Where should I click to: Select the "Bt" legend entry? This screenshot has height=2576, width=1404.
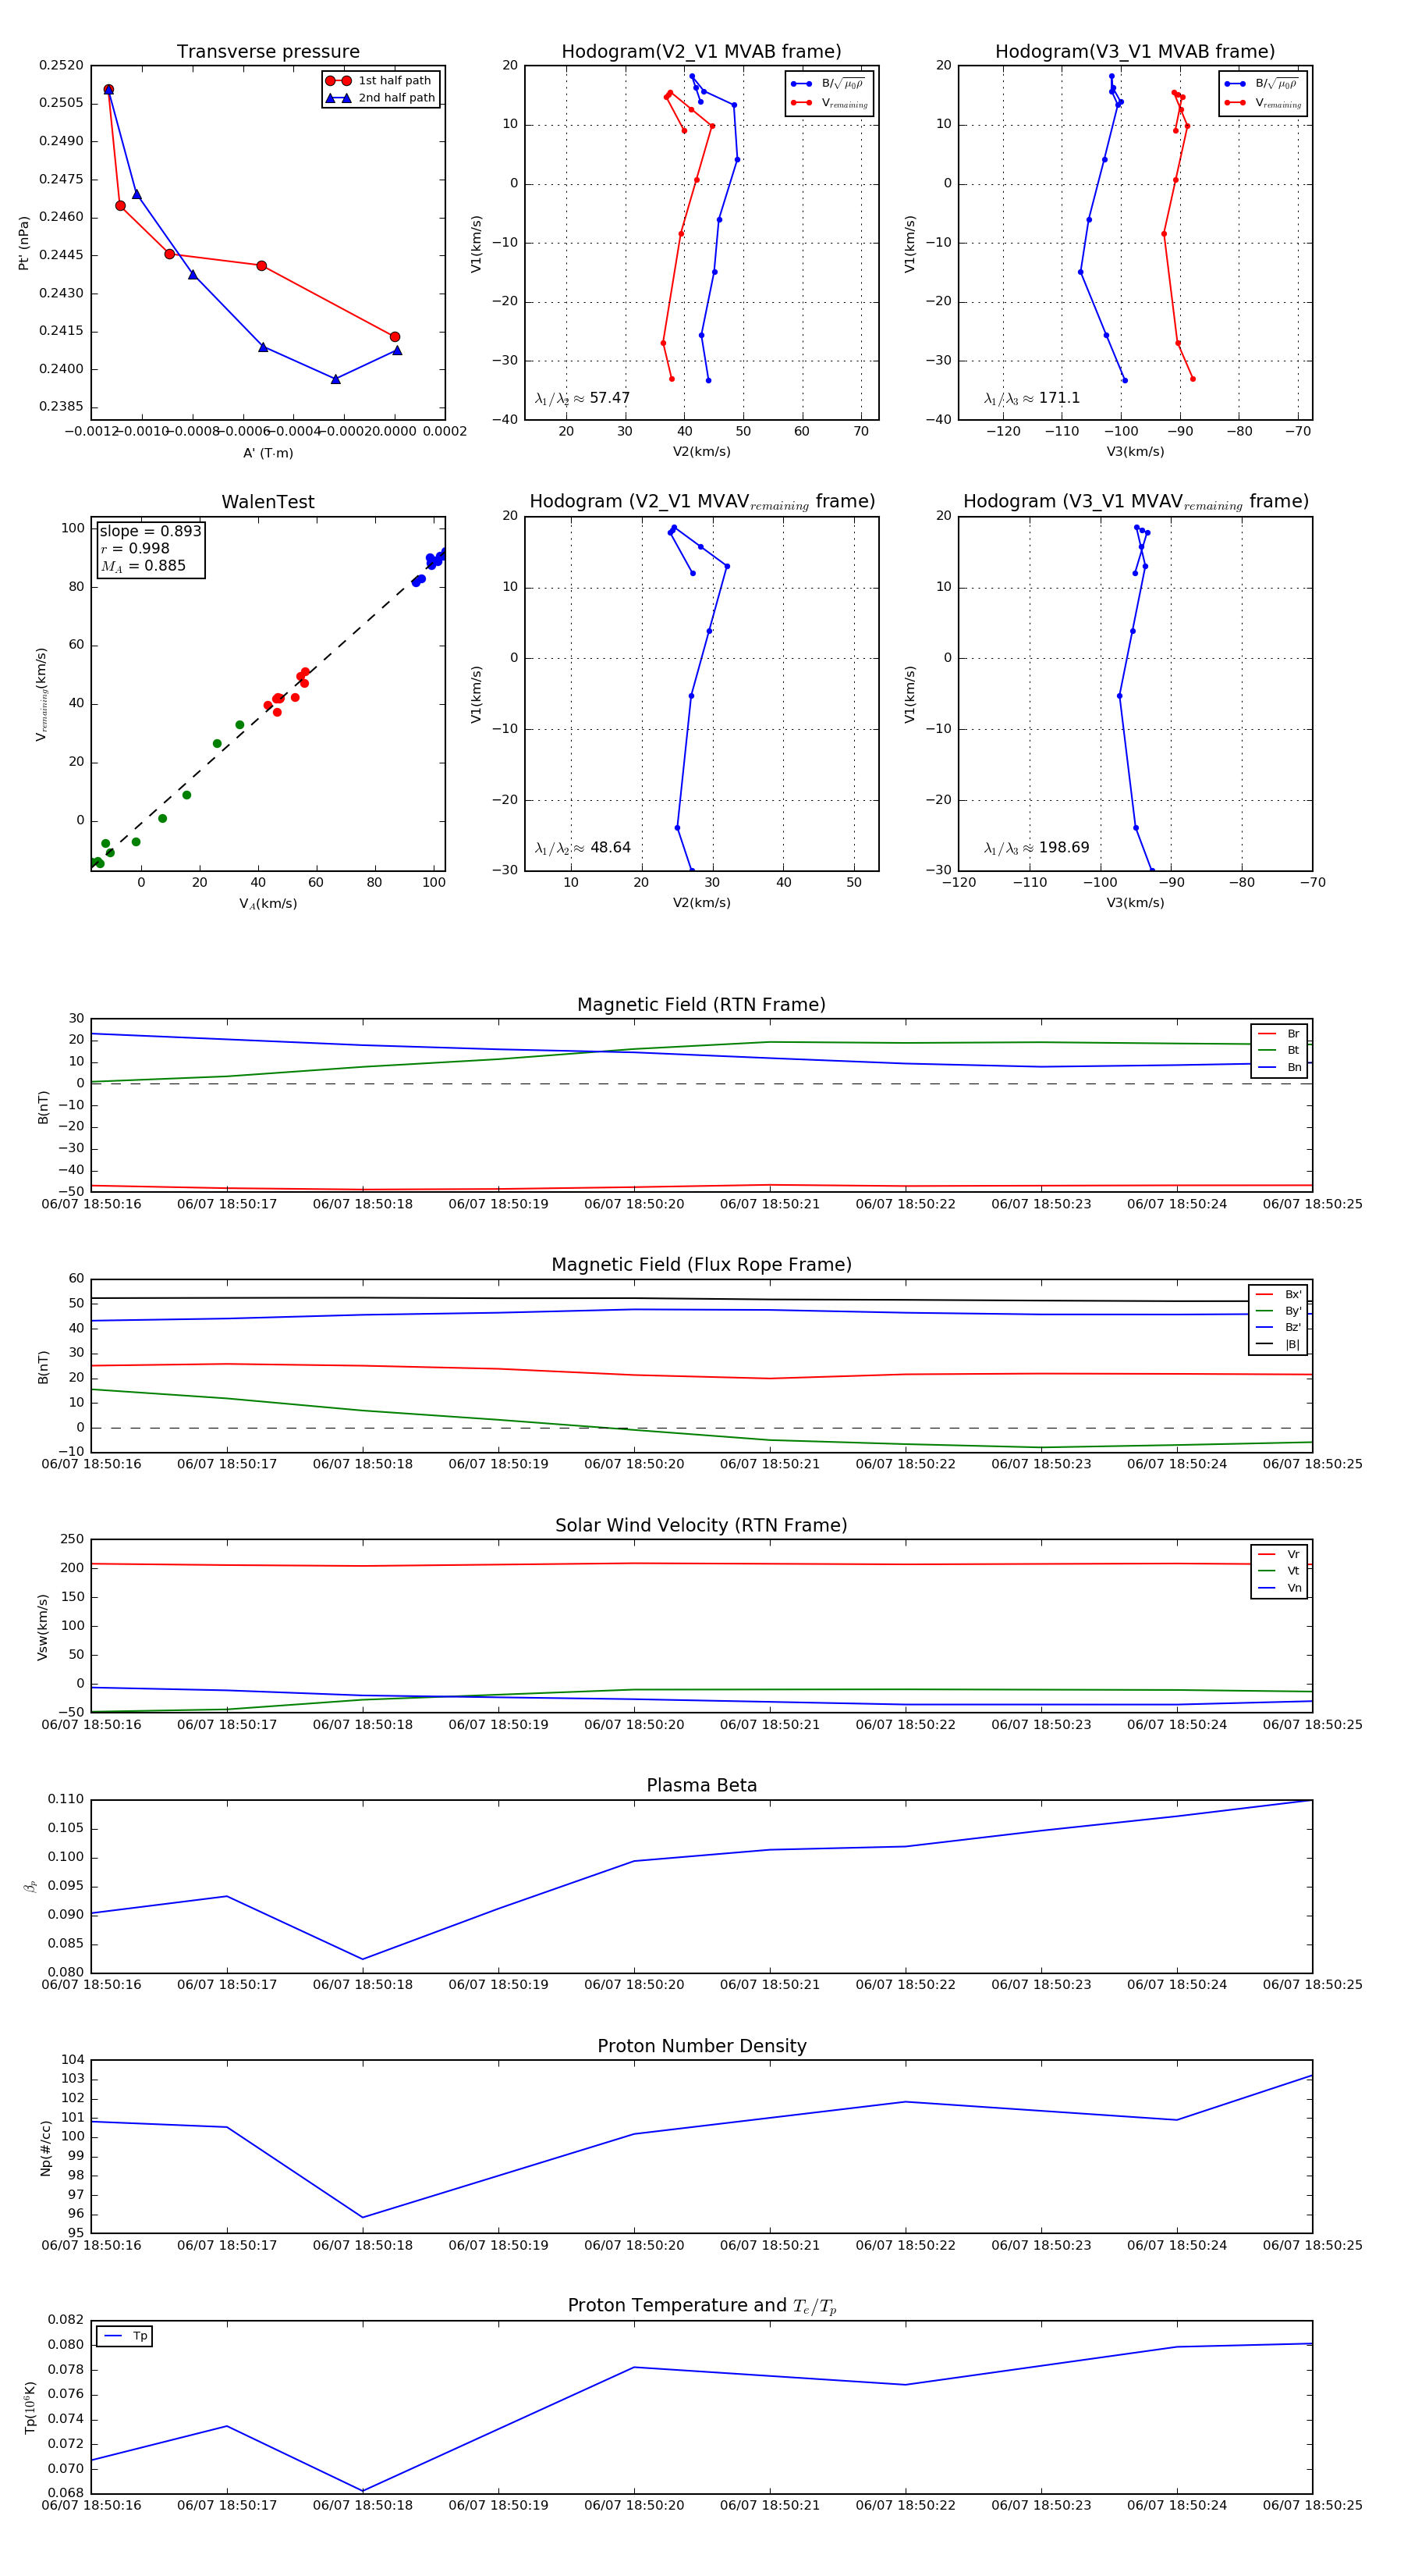(x=1279, y=1050)
